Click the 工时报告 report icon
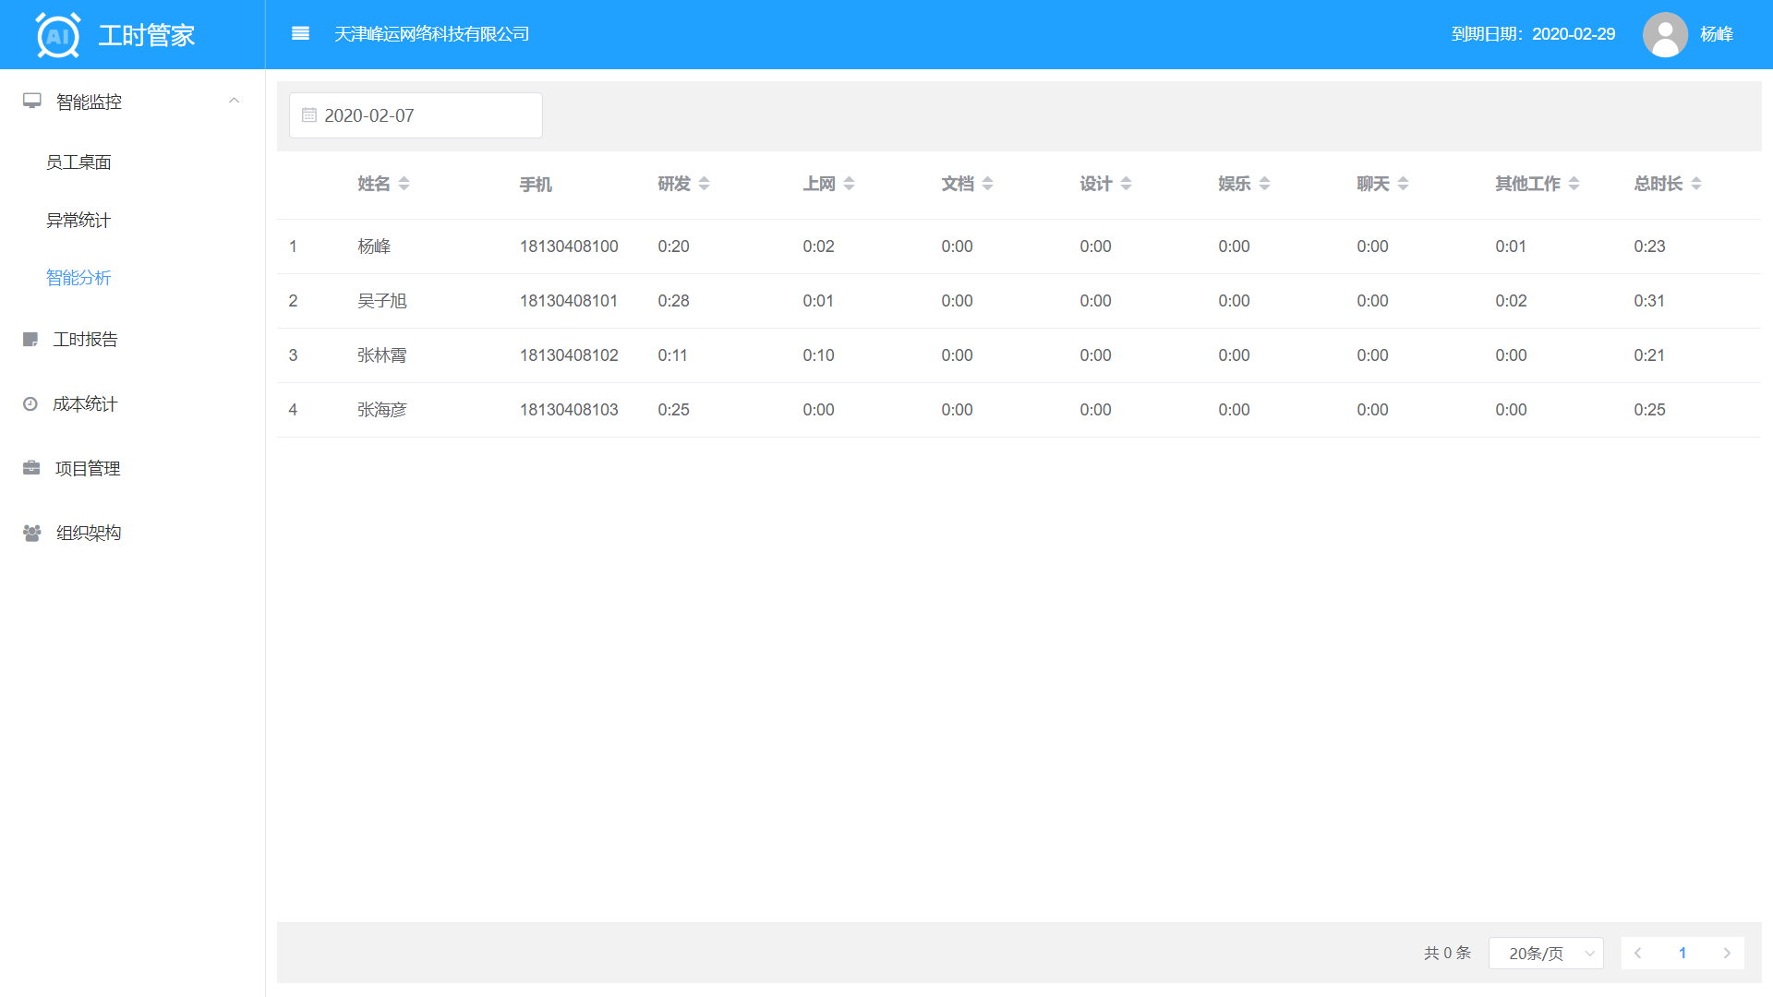 (x=30, y=340)
